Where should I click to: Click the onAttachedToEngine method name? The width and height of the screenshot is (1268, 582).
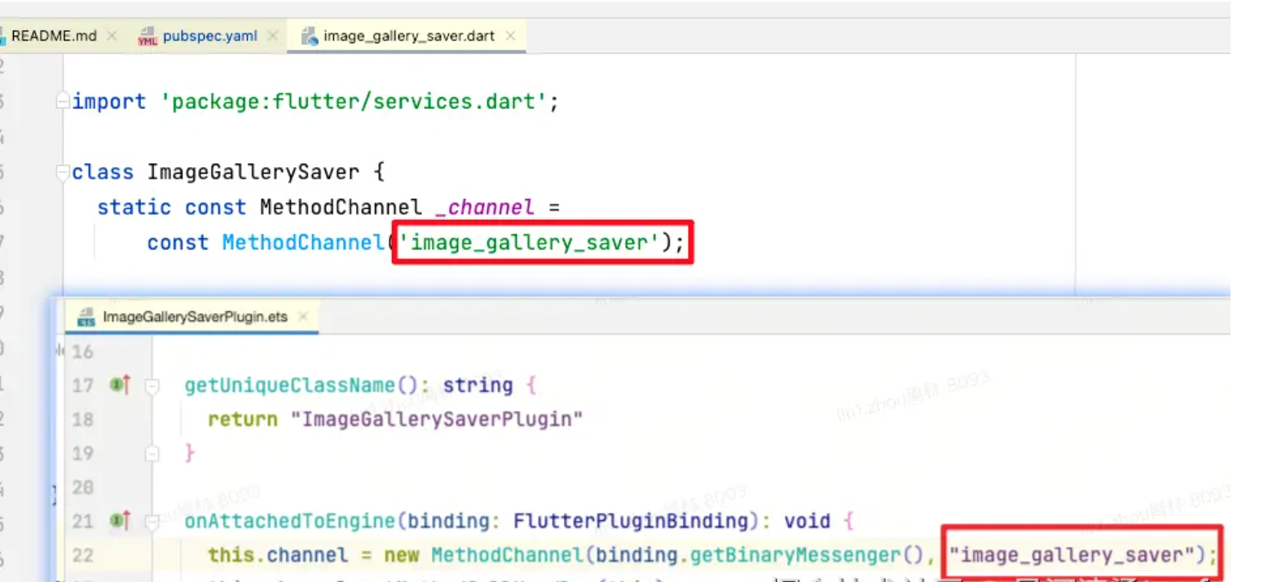point(291,522)
